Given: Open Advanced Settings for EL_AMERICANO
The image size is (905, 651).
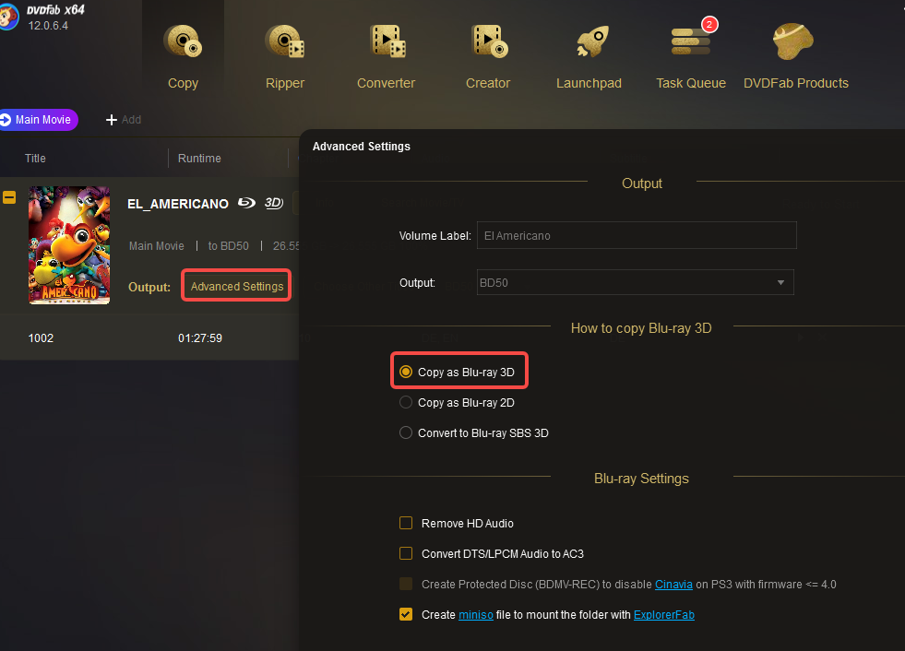Looking at the screenshot, I should click(237, 286).
